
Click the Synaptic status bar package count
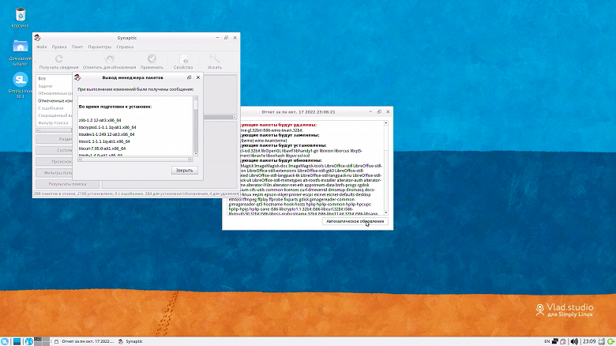(136, 194)
